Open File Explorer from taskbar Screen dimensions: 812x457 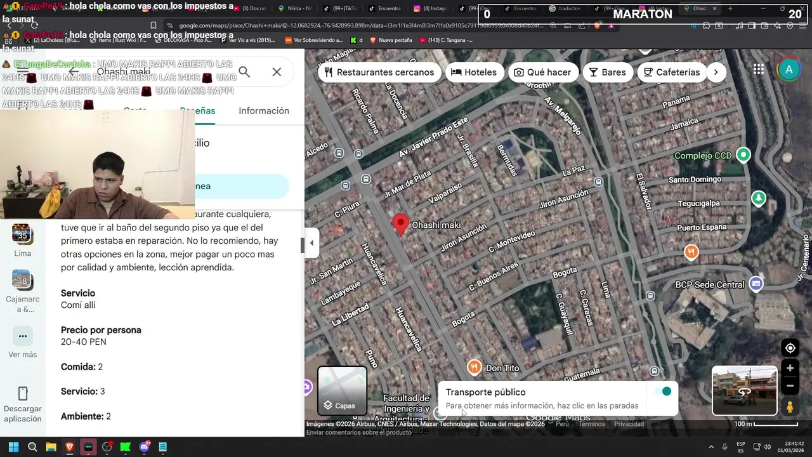(x=51, y=447)
